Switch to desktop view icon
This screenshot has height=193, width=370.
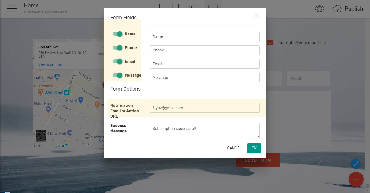213,6
